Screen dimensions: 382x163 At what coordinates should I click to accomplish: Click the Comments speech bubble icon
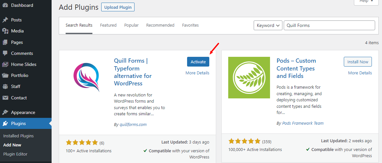click(5, 53)
